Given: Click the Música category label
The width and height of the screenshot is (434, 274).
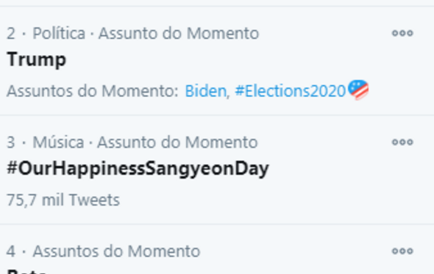Looking at the screenshot, I should [x=58, y=143].
